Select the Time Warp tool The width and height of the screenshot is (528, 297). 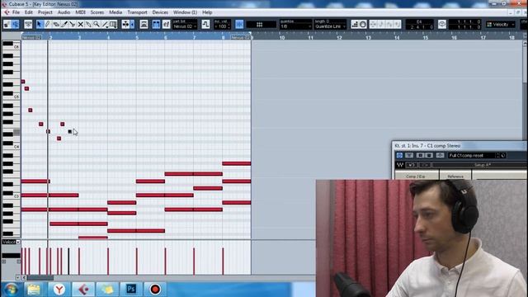coord(113,24)
